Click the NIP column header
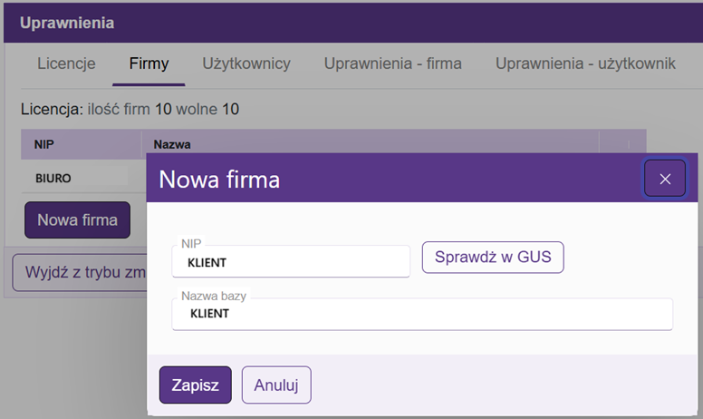 81,144
